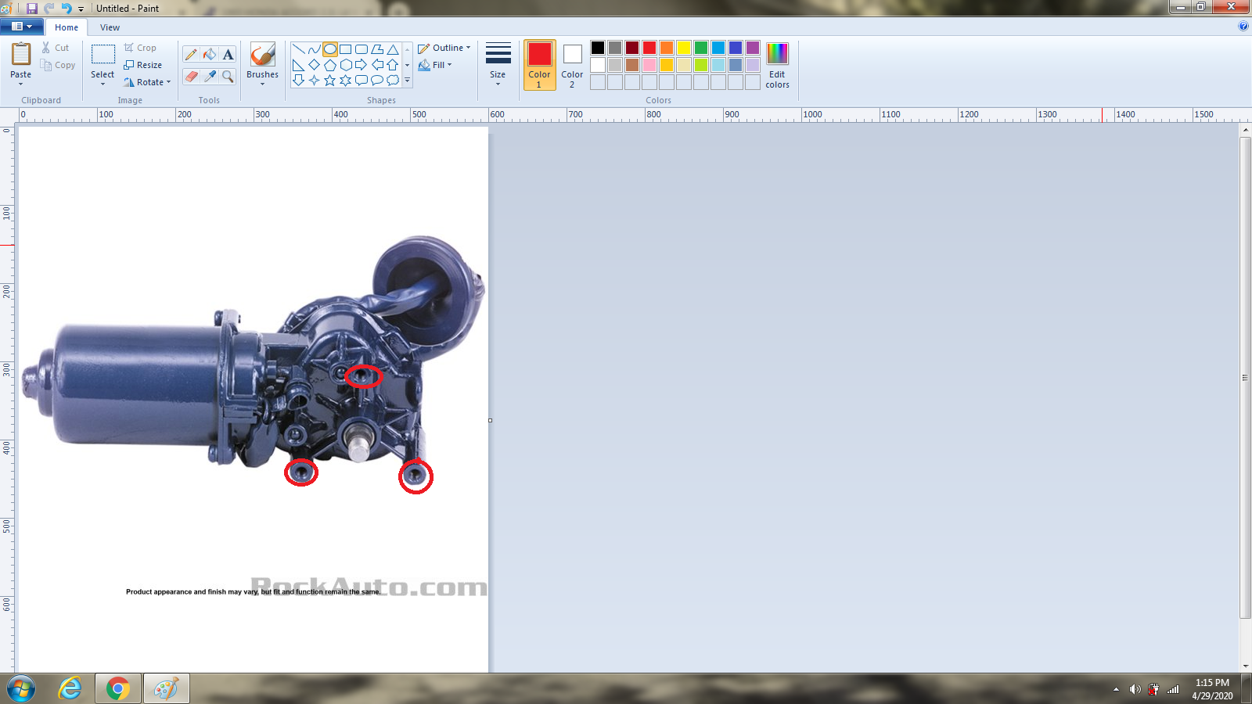Click the Resize button
Image resolution: width=1252 pixels, height=704 pixels.
pos(143,65)
